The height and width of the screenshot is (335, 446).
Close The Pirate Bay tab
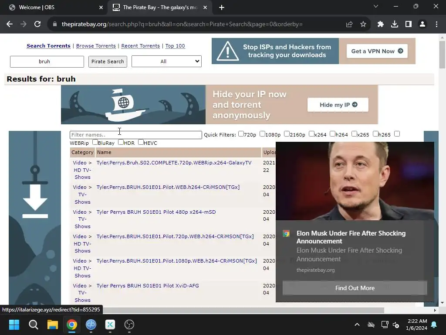(x=205, y=8)
